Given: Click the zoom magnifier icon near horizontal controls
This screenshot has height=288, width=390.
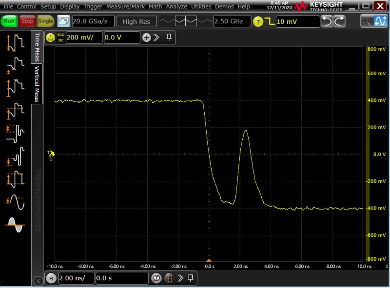Looking at the screenshot, I should point(156,278).
